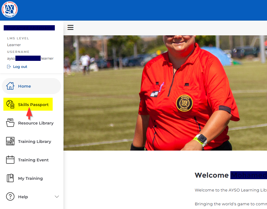Click the Skills Passport globe icon
This screenshot has height=209, width=267.
10,104
